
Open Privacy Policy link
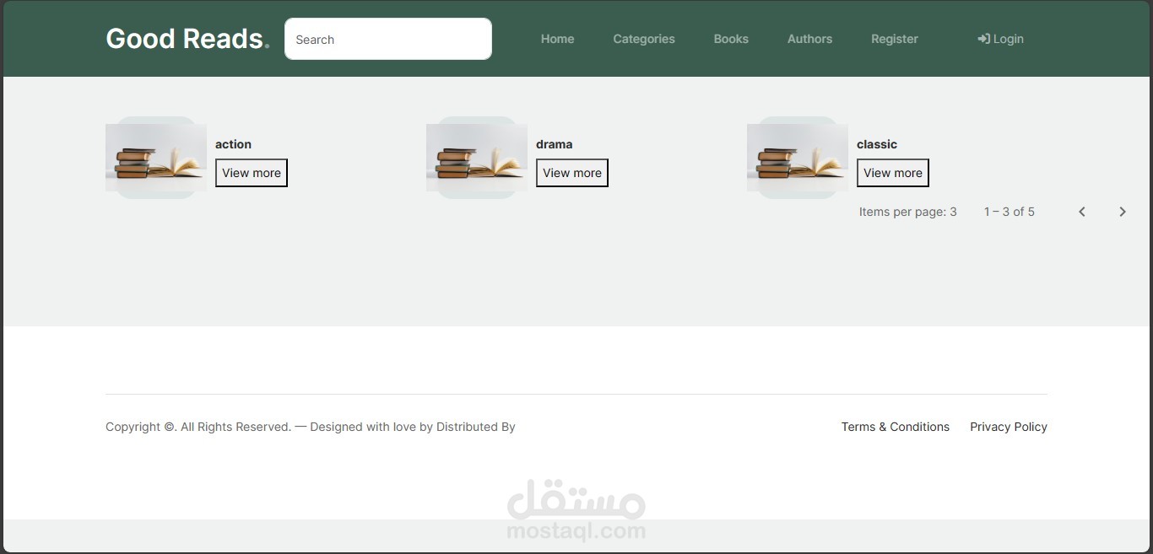coord(1009,427)
